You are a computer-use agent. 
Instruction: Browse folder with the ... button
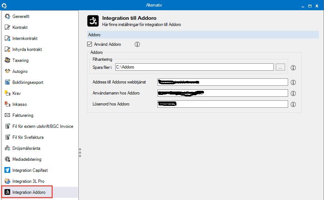[x=280, y=67]
